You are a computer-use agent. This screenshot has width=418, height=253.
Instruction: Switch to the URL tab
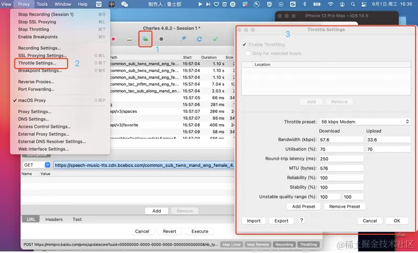tap(31, 219)
